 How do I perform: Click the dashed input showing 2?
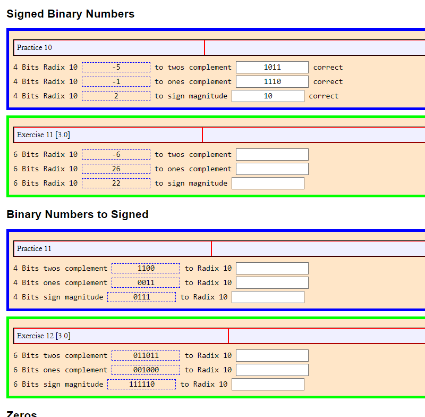(116, 96)
